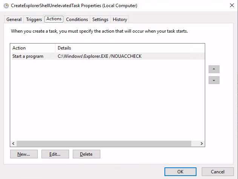The image size is (238, 179).
Task: Confirm with the OK button
Action: [180, 172]
